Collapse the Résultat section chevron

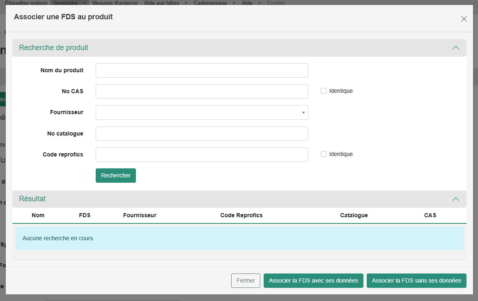coord(455,199)
